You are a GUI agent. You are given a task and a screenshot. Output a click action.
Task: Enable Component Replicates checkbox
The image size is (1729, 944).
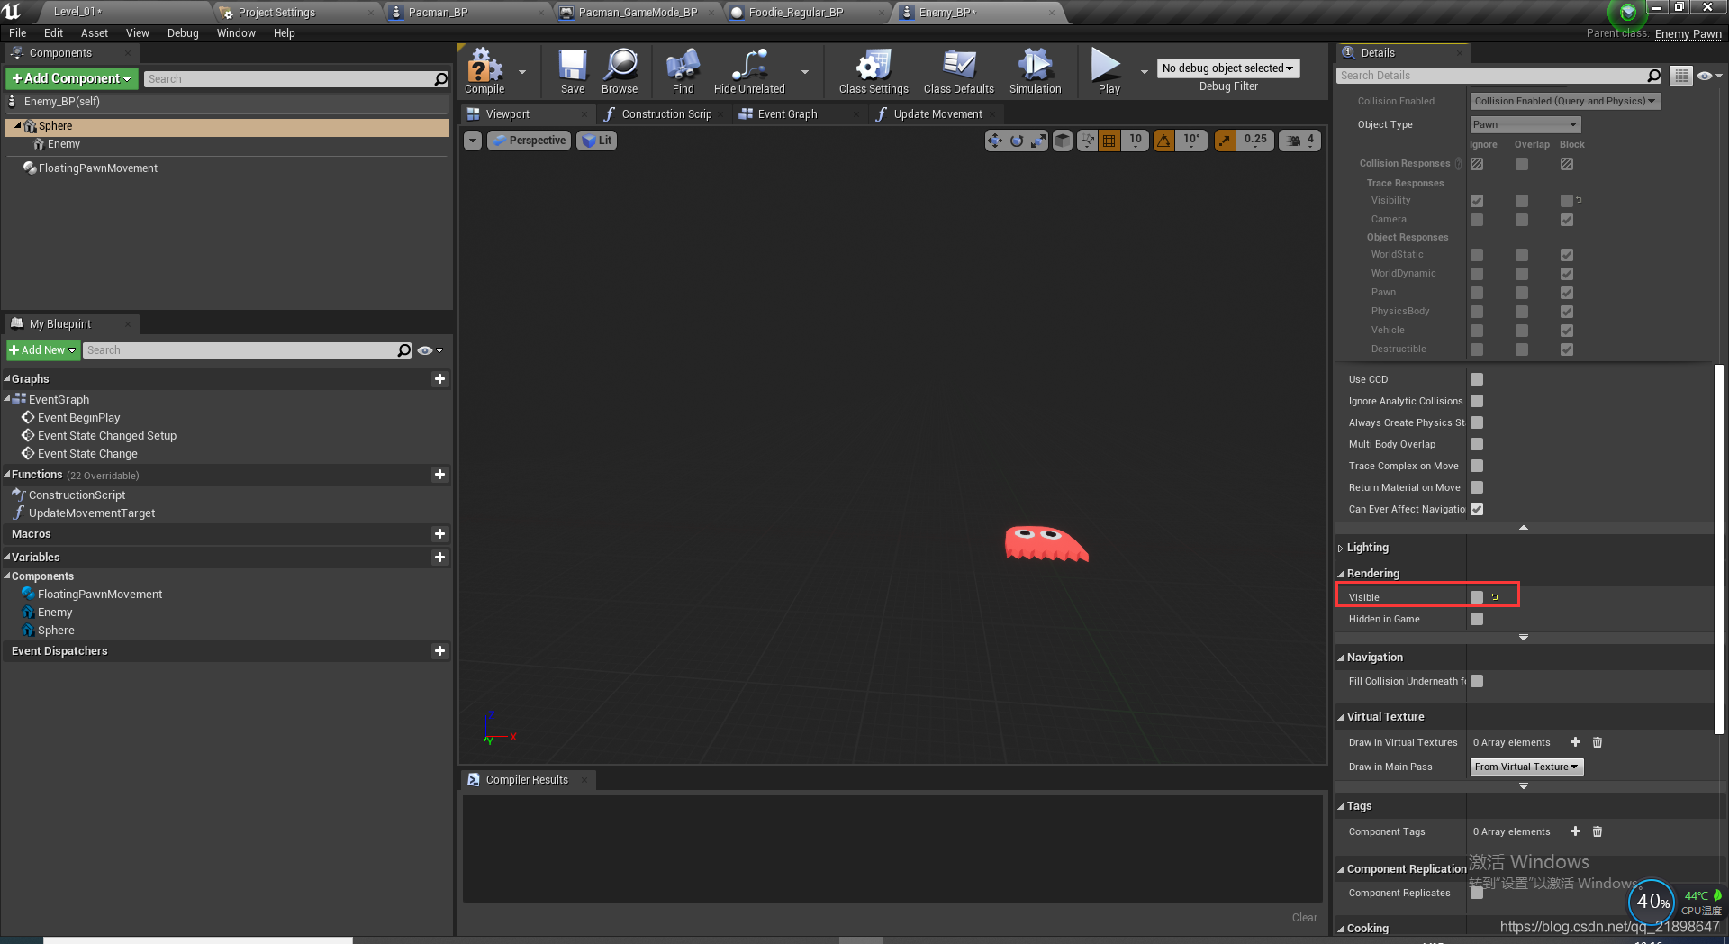pos(1477,893)
